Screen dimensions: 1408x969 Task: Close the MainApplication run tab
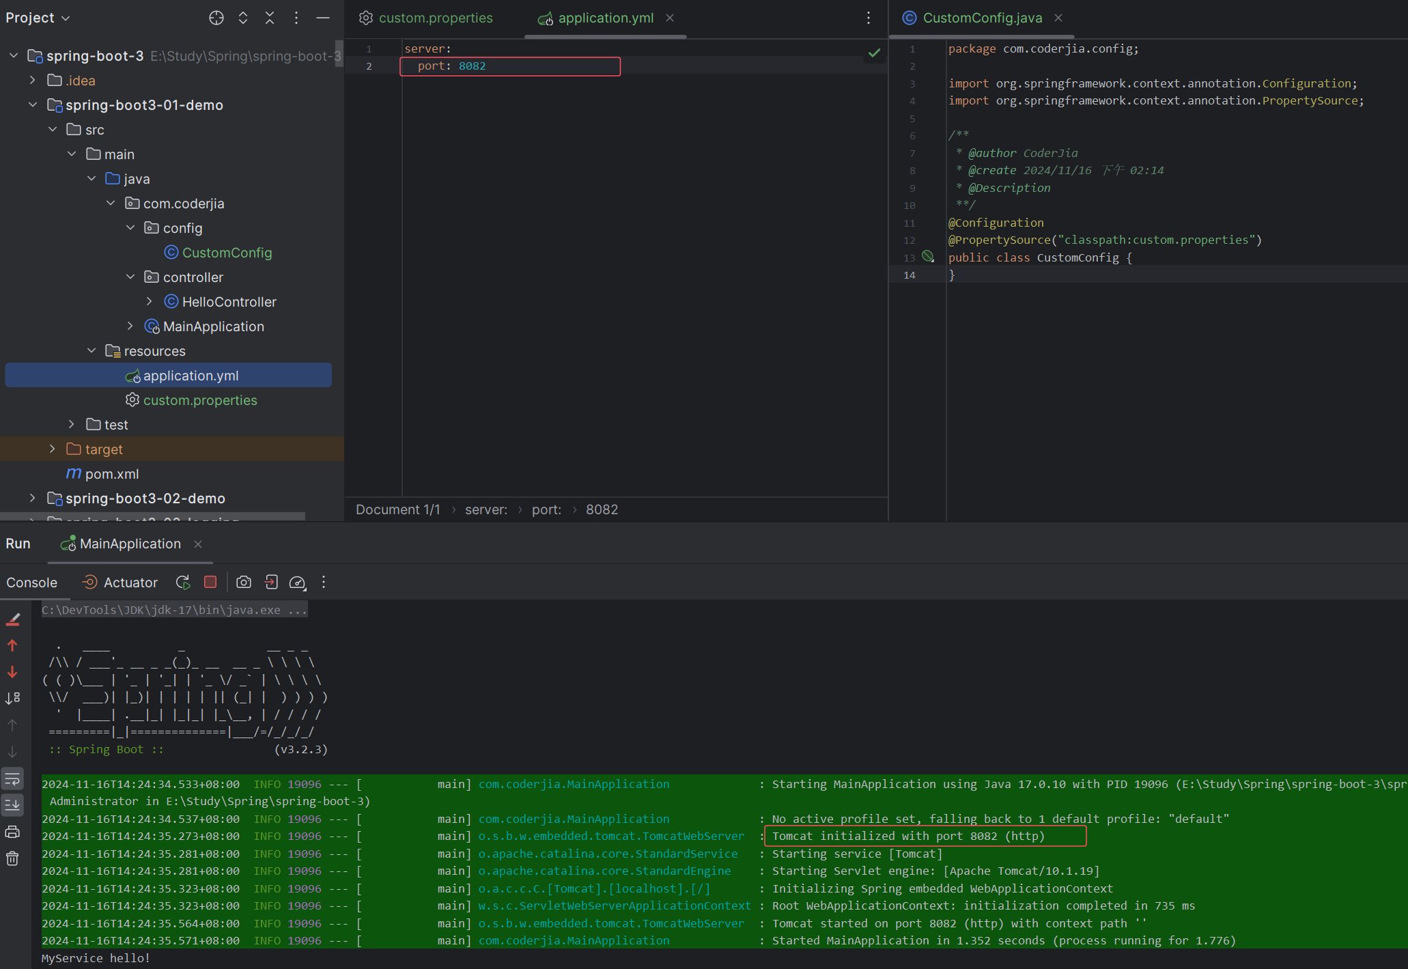tap(198, 544)
